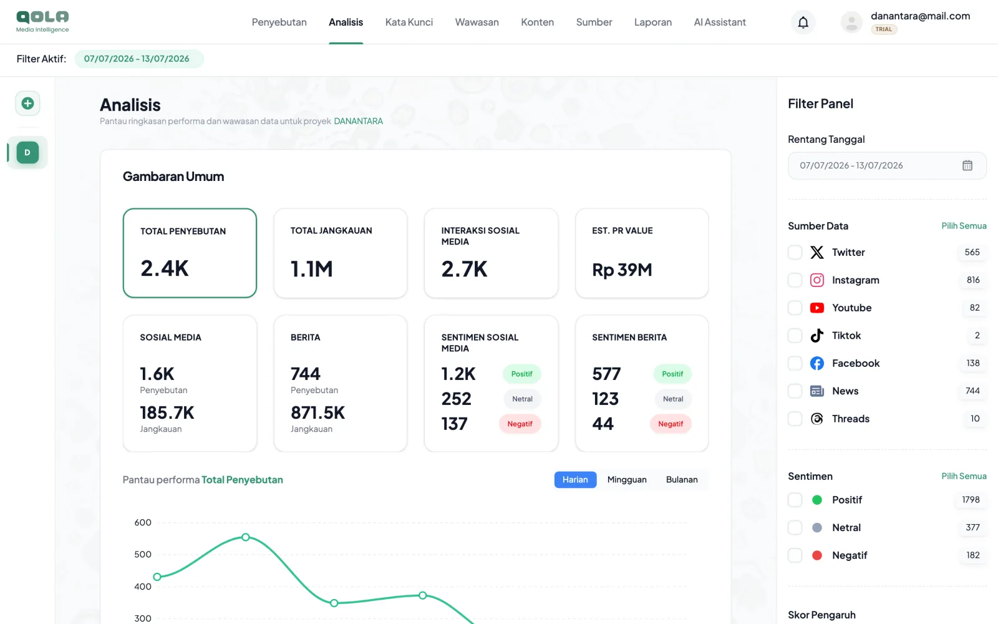Viewport: 998px width, 624px height.
Task: Toggle the Positif sentiment checkbox
Action: tap(795, 500)
